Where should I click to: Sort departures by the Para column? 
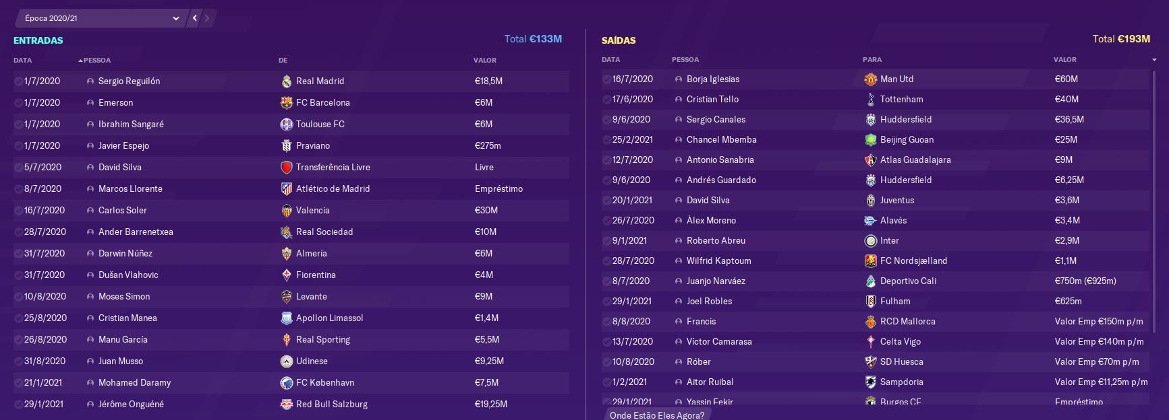click(872, 60)
